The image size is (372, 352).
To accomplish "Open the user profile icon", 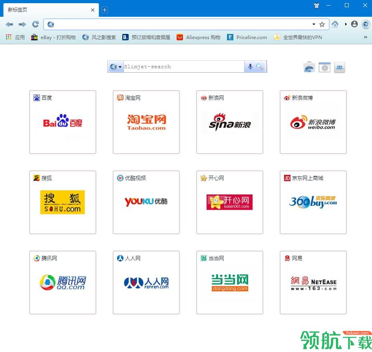I will (x=354, y=24).
